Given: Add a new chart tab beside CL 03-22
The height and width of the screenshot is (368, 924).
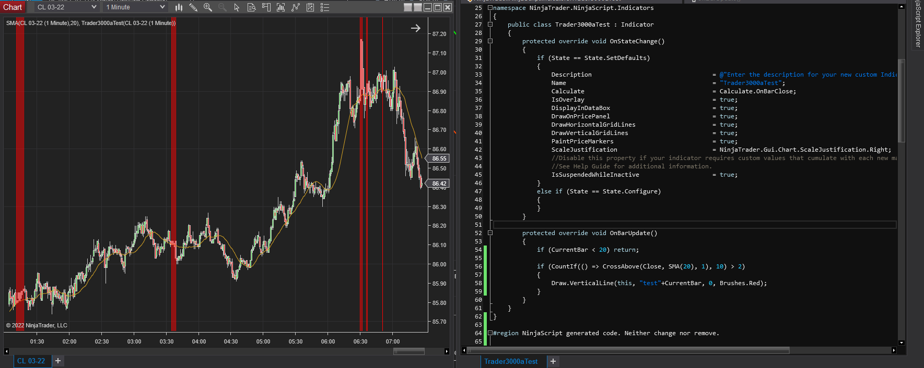Looking at the screenshot, I should coord(58,361).
